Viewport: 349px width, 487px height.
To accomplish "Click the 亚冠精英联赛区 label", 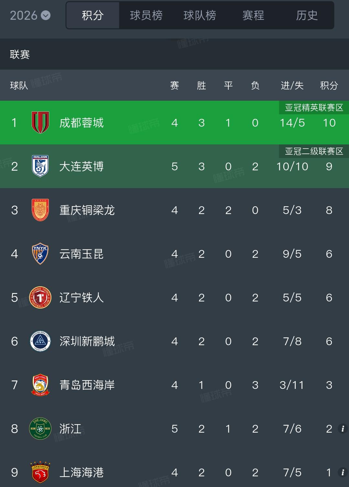I will click(314, 108).
